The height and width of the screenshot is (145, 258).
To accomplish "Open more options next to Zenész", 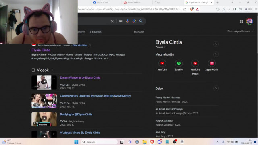I will pos(165,47).
